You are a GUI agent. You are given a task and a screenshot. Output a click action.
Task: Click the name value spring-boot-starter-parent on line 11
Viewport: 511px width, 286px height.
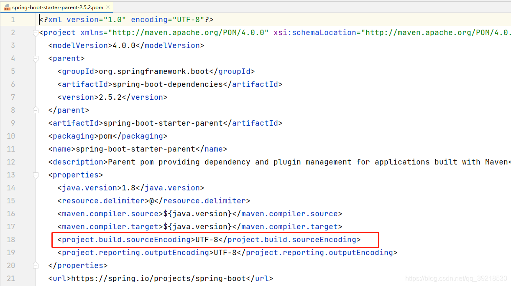(x=135, y=149)
